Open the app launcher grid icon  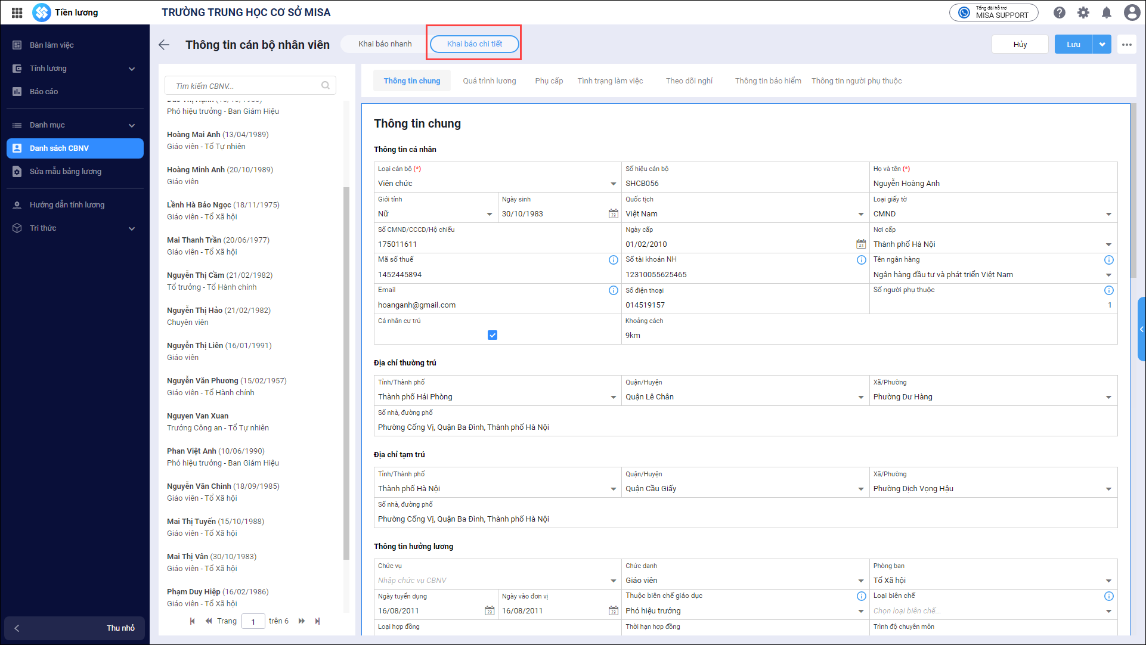pos(17,12)
